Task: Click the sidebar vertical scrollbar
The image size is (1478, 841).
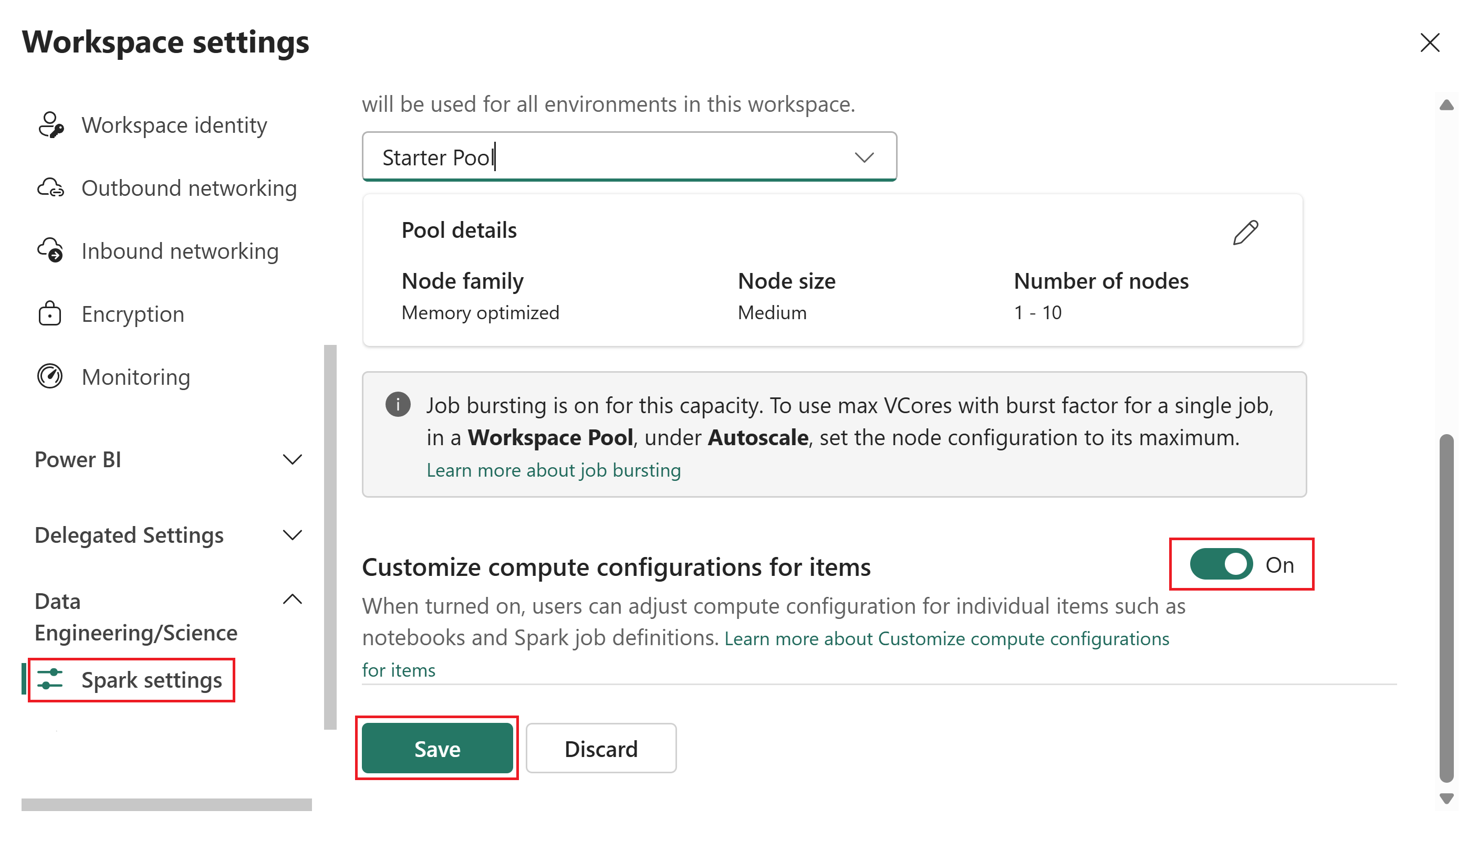Action: coord(330,537)
